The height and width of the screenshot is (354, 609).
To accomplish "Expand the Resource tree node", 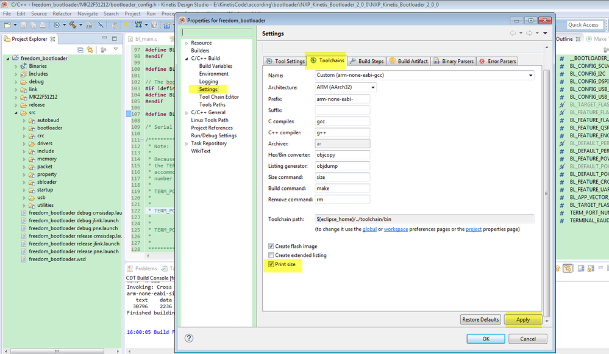I will [x=187, y=43].
